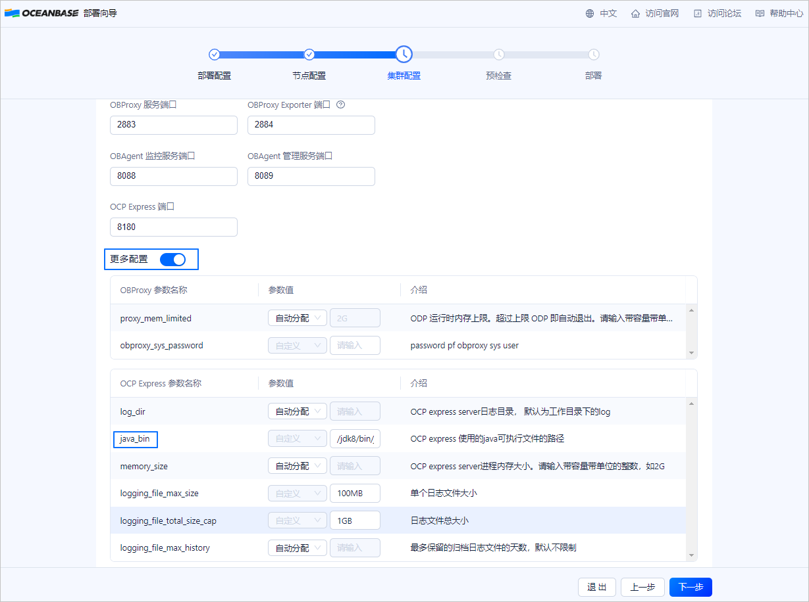Disable the 更多配置 toggle switch
809x602 pixels.
click(173, 259)
